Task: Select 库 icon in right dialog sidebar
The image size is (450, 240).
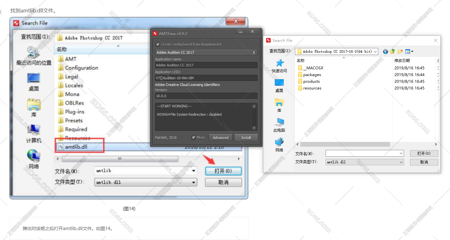Action: click(x=279, y=102)
